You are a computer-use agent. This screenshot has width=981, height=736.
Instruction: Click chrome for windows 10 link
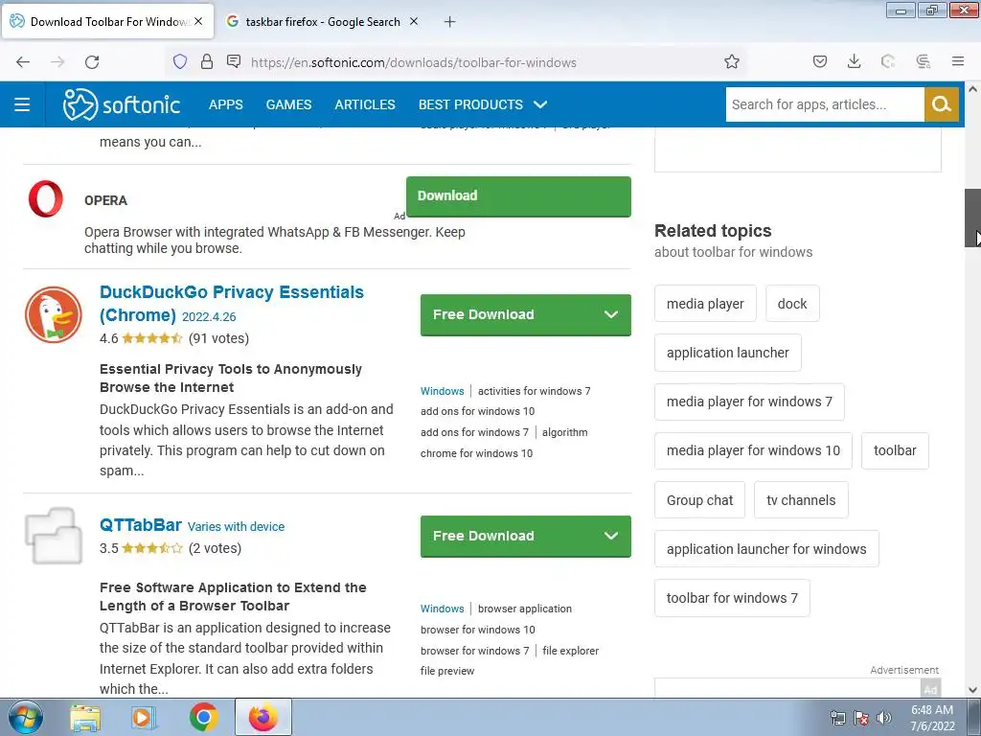(x=476, y=453)
